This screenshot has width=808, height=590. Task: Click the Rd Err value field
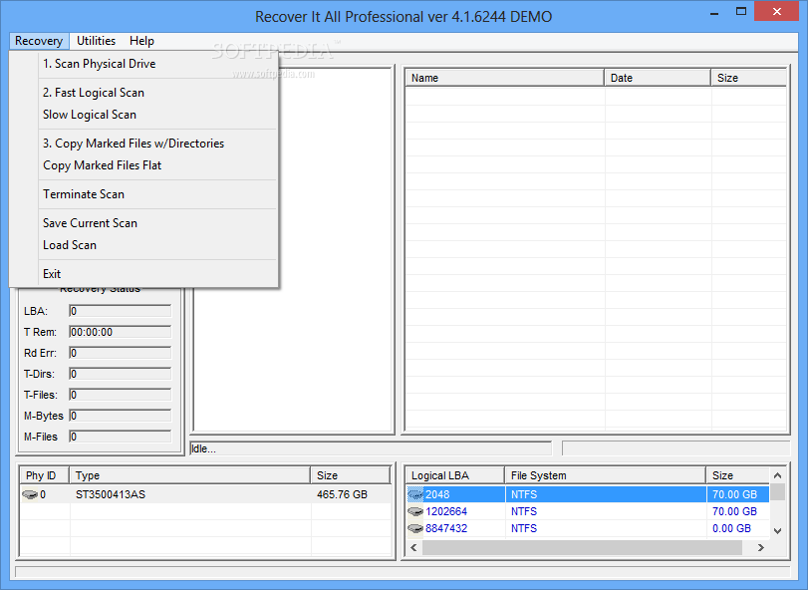tap(121, 353)
